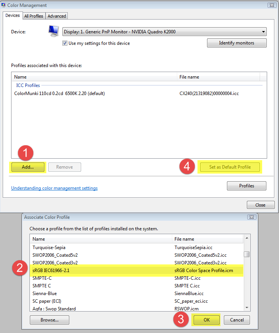Select SC paper (ECI) profile
This screenshot has width=279, height=333.
136,301
